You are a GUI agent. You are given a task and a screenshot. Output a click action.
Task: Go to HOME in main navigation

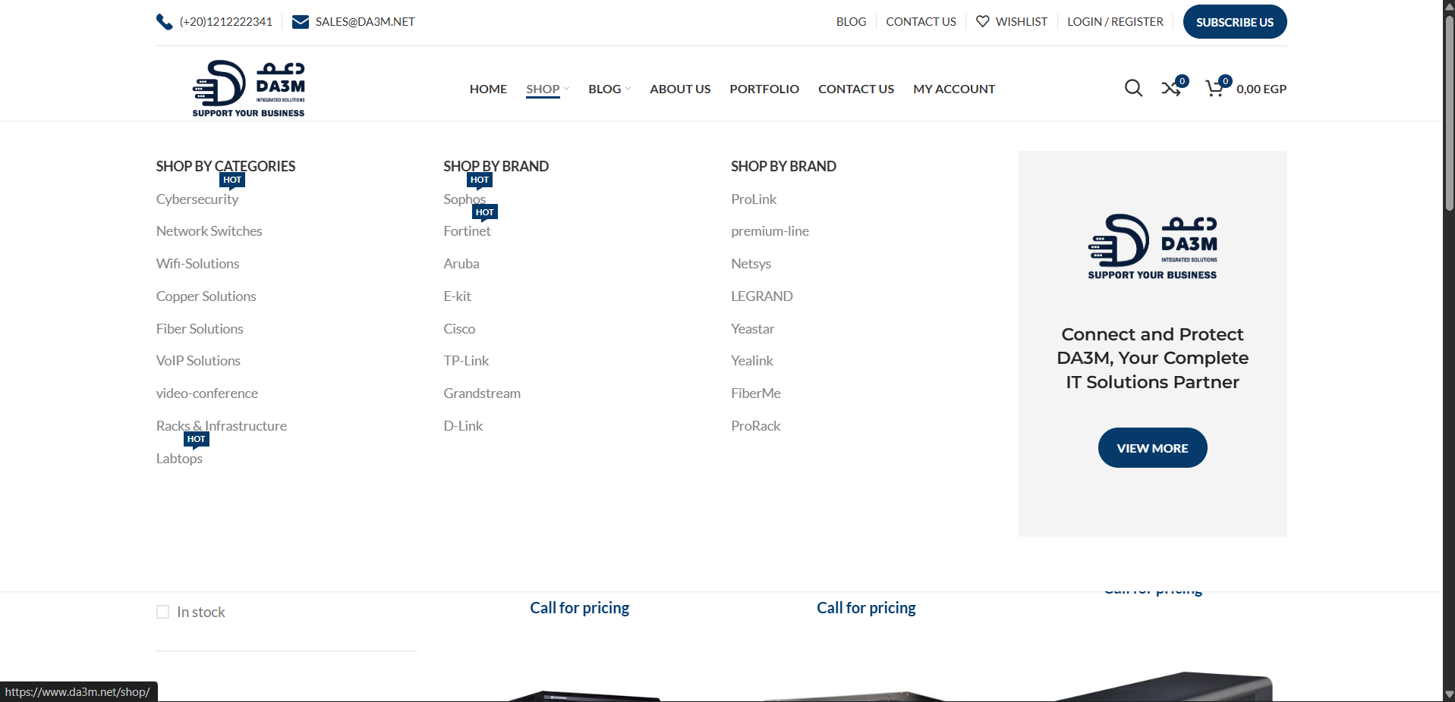point(488,89)
